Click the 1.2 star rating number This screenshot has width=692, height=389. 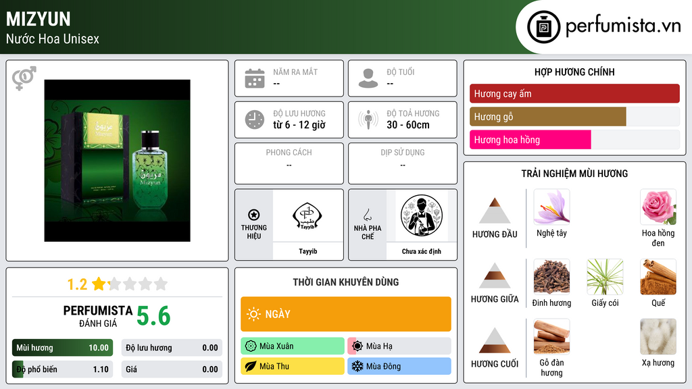77,284
